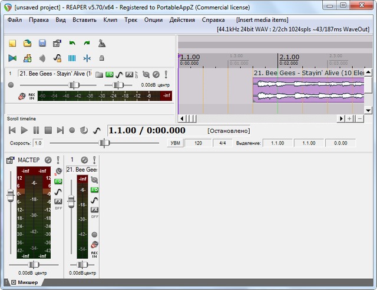The image size is (377, 290).
Task: Open the Вставить menu
Action: click(85, 19)
